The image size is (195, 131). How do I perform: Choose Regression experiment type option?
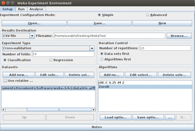[x=51, y=60]
